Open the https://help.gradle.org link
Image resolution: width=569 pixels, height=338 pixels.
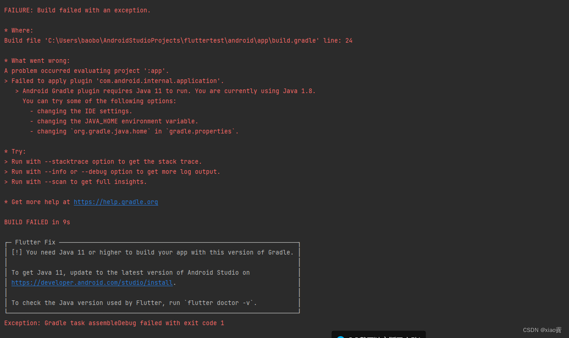click(x=116, y=202)
